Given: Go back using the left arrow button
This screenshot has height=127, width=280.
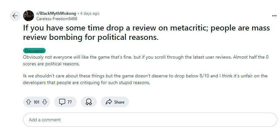Looking at the screenshot, I should click(x=15, y=16).
